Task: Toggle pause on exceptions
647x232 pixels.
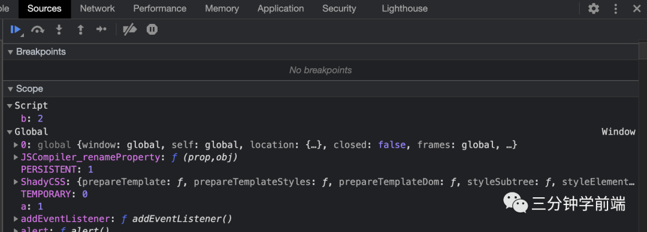Action: point(152,29)
